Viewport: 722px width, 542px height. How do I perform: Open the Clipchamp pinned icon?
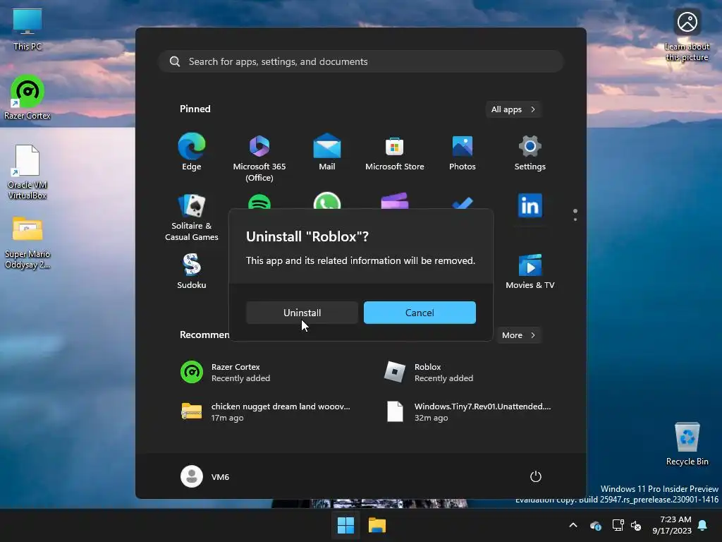(395, 201)
